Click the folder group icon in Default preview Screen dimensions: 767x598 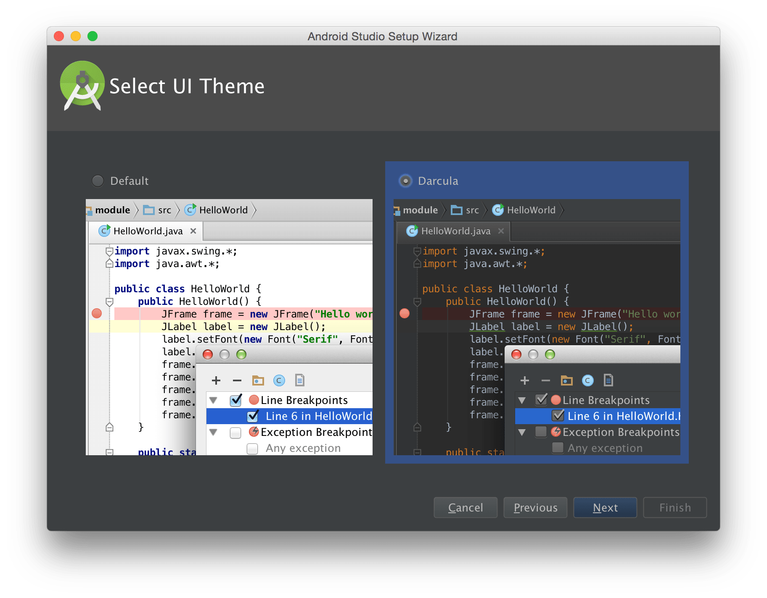258,380
